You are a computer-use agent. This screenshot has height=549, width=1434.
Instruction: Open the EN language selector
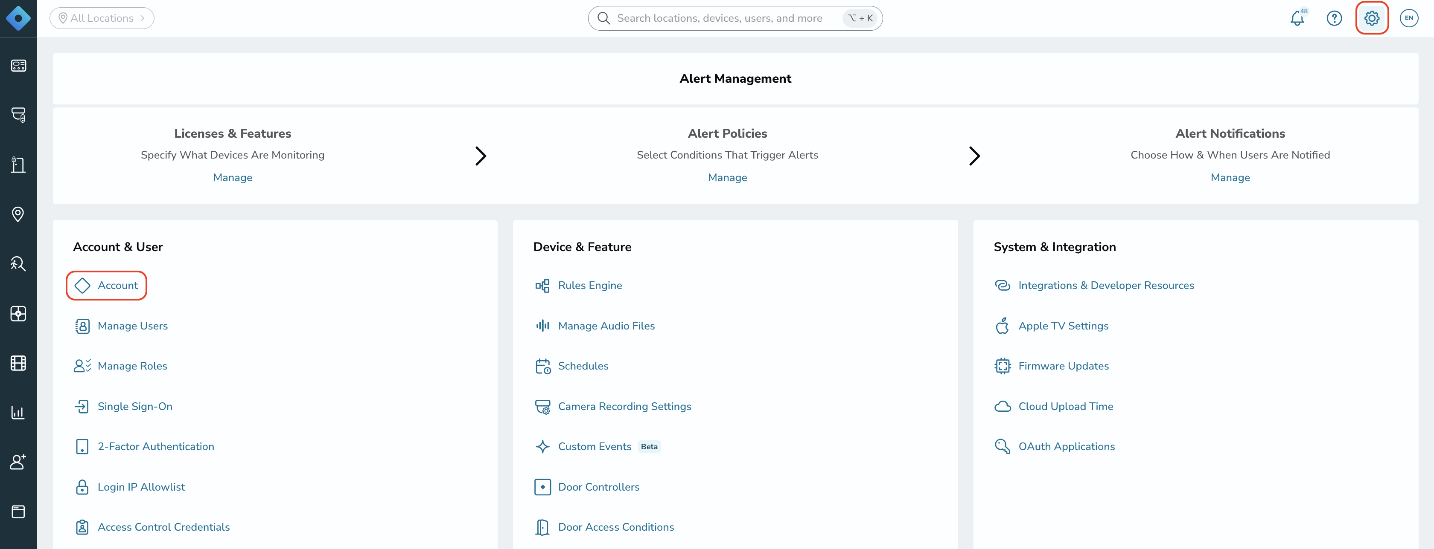pos(1409,18)
